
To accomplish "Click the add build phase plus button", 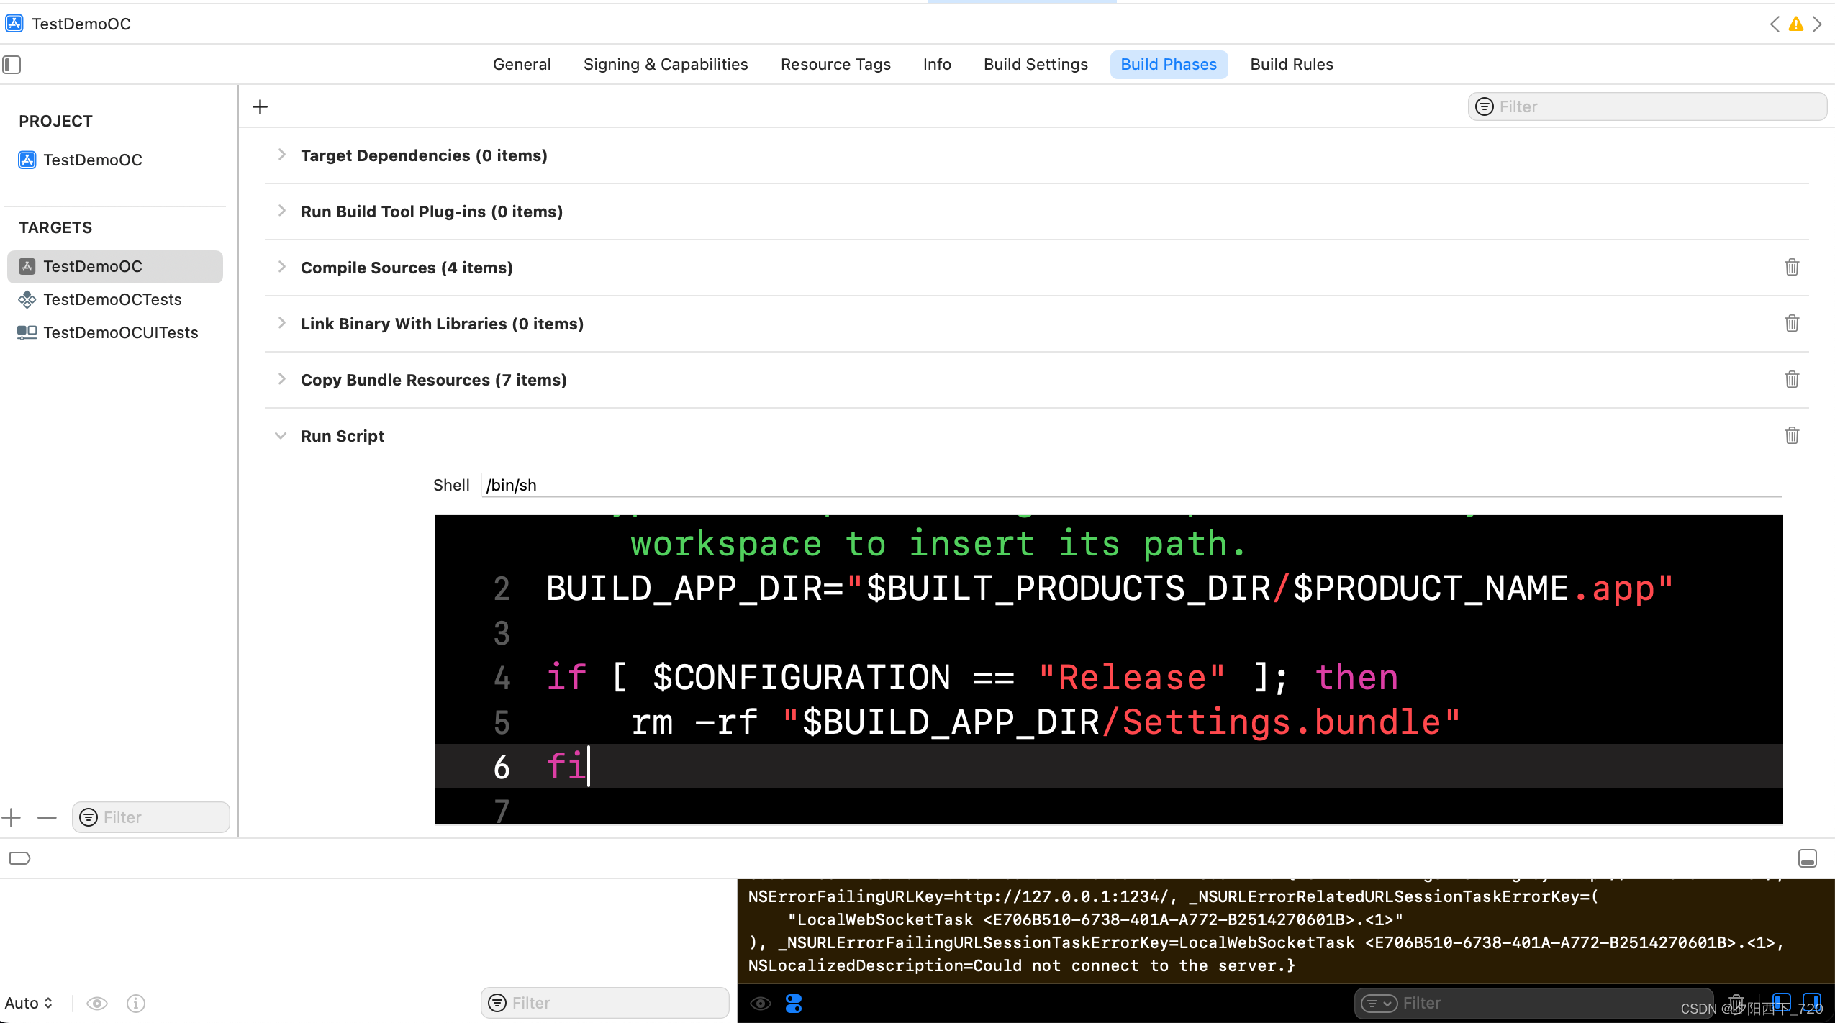I will (260, 107).
